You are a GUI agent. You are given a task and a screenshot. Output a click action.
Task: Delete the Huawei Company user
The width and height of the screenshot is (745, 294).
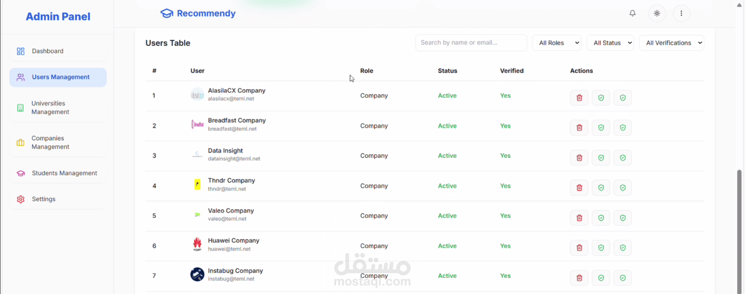579,248
